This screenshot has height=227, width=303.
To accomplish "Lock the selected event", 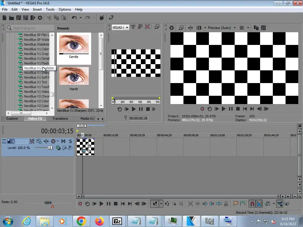I will click(x=226, y=204).
